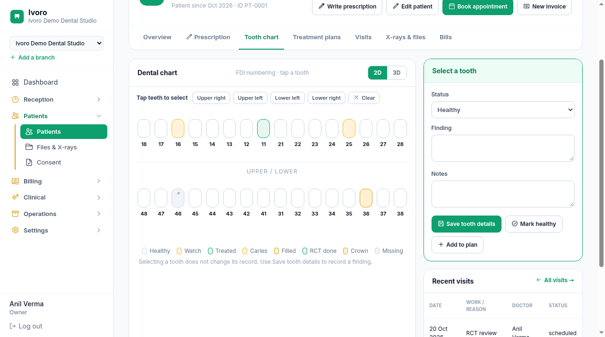Screen dimensions: 605x337
Task: Click the Watch legend color swatch
Action: coord(179,251)
